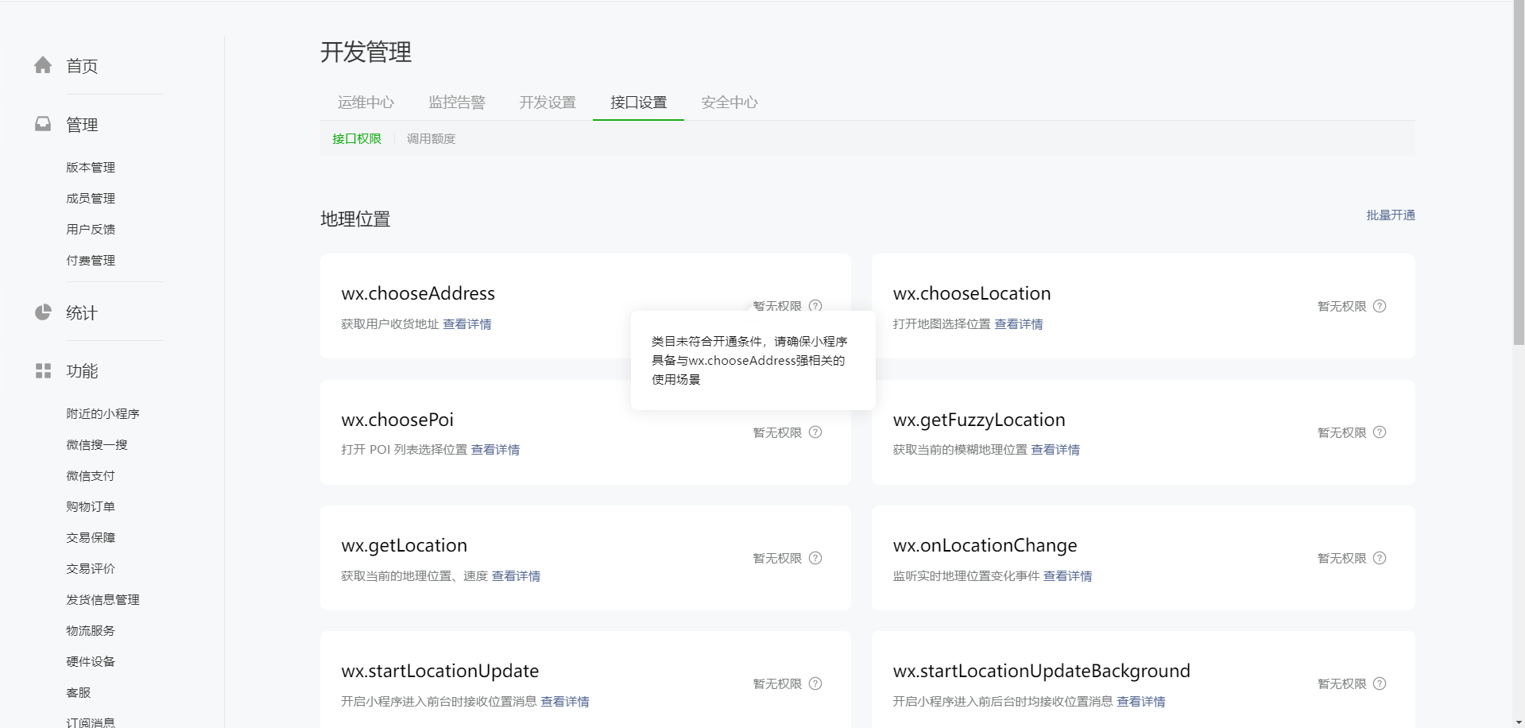Click the vertical page scrollbar

[1519, 173]
